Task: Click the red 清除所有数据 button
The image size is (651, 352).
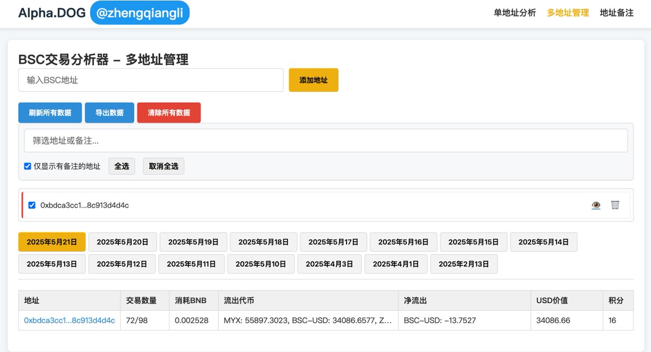Action: point(169,112)
